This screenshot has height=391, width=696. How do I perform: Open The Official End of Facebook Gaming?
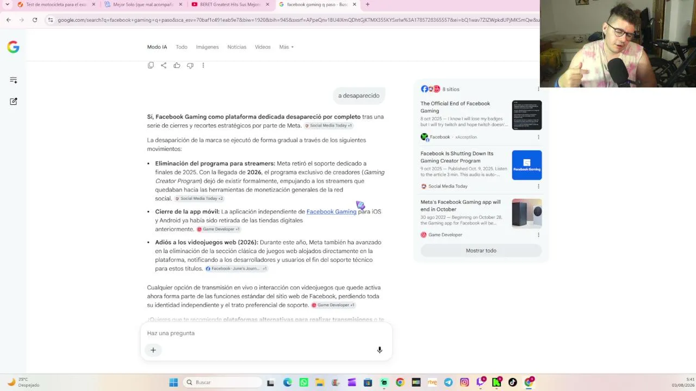pos(455,107)
